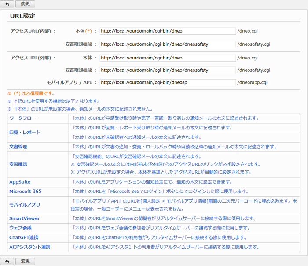Screen dimensions: 308x266
Task: Click the ChatGPT連携 row label
Action: pos(24,237)
